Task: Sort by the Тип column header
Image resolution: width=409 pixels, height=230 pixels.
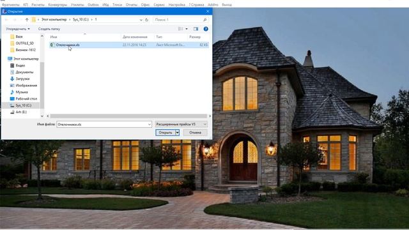Action: coord(159,37)
